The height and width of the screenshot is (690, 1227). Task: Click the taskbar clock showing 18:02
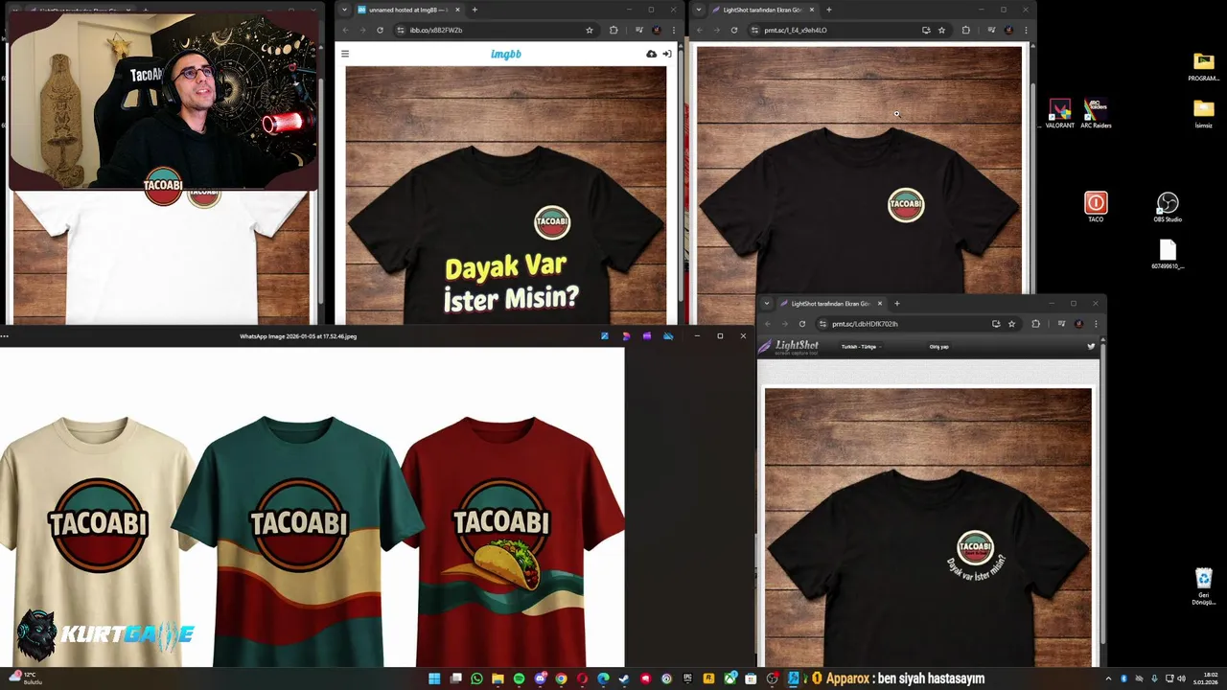tap(1205, 678)
